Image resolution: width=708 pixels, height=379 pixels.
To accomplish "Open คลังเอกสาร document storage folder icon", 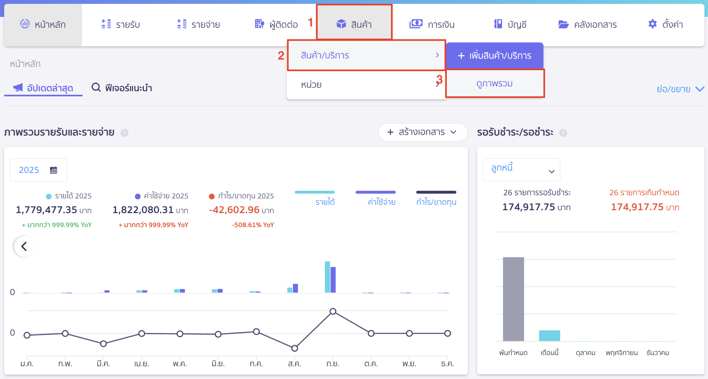I will (x=564, y=24).
